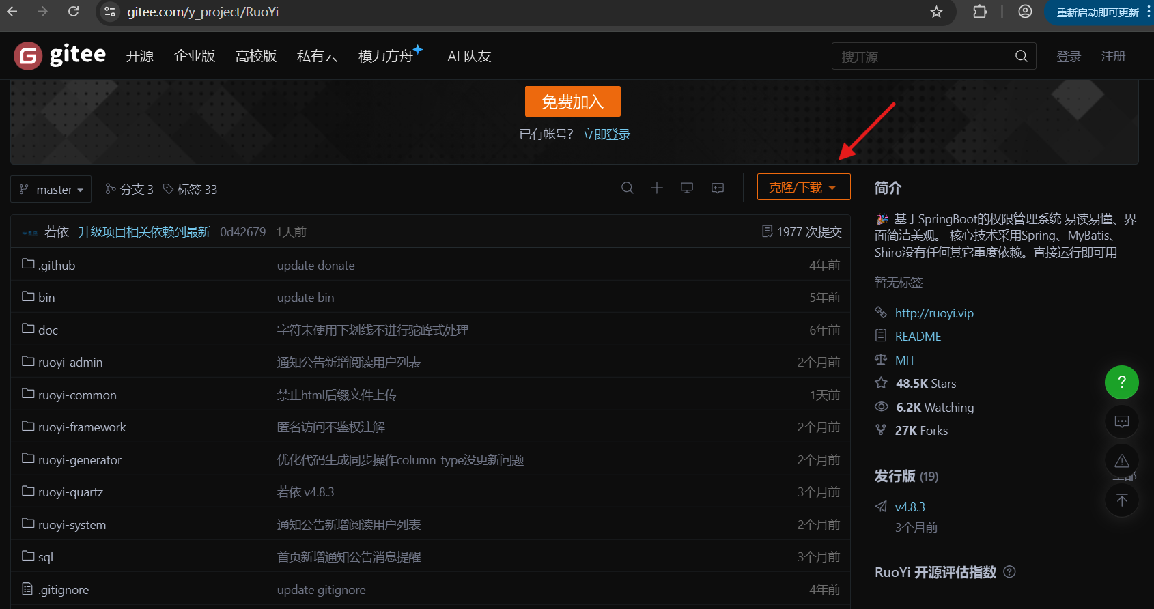Screen dimensions: 1154x609
Task: Click the chat-style icon next to the monitor icon
Action: 718,188
